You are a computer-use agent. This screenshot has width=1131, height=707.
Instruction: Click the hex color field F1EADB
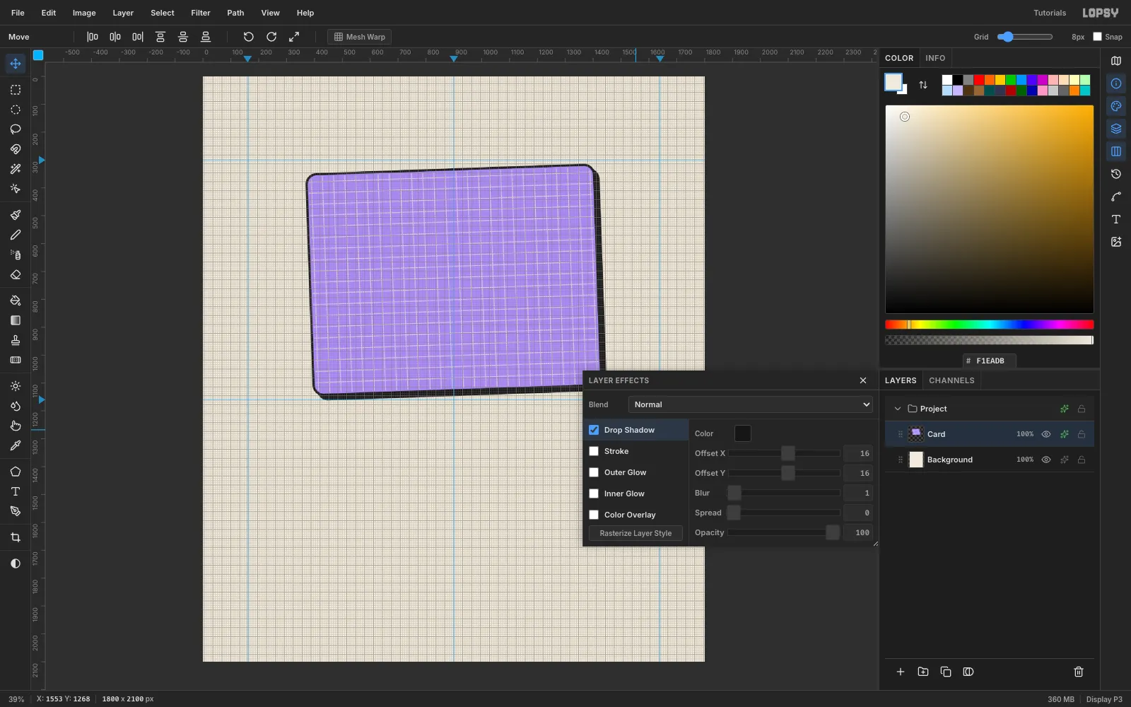click(990, 361)
